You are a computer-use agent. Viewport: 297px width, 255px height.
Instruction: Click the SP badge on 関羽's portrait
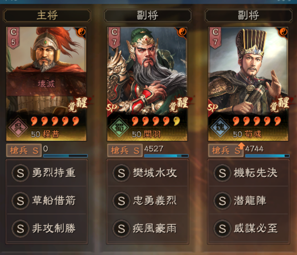(112, 108)
